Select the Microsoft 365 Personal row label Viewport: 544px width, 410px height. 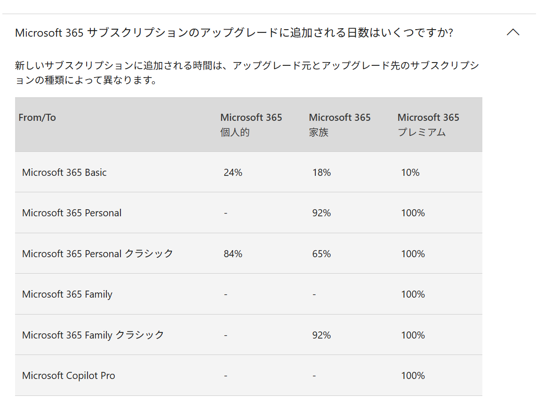[72, 213]
